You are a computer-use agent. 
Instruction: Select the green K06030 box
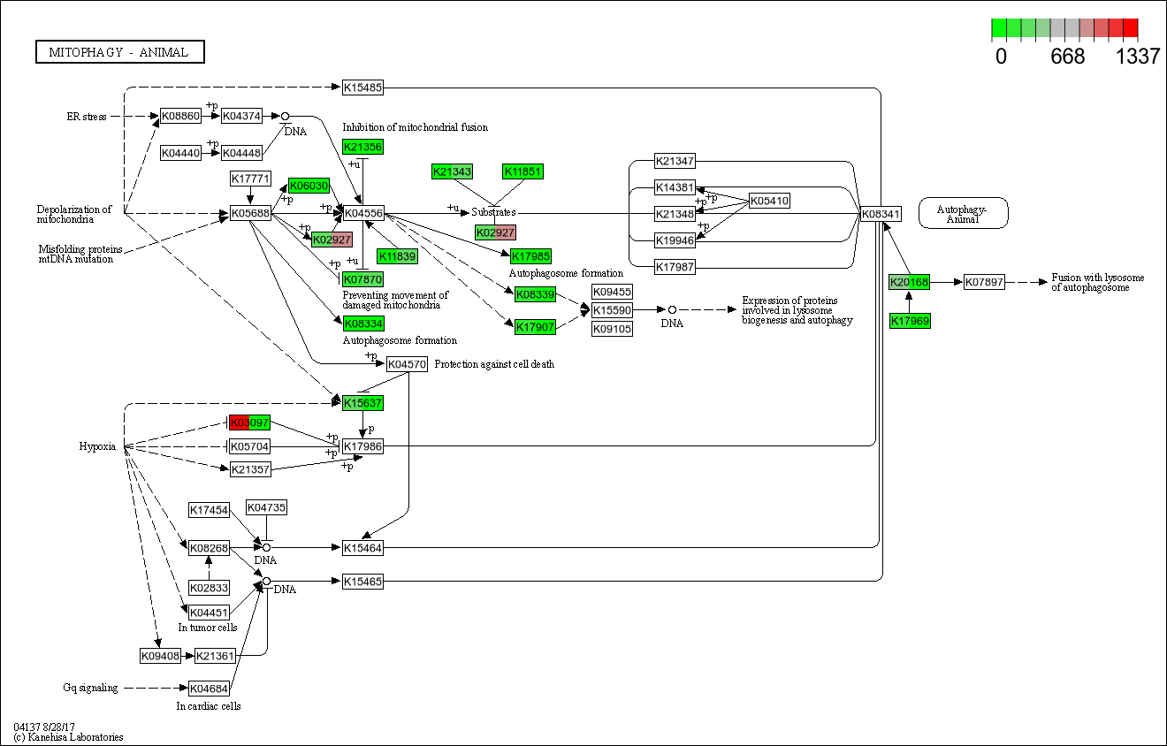tap(309, 186)
